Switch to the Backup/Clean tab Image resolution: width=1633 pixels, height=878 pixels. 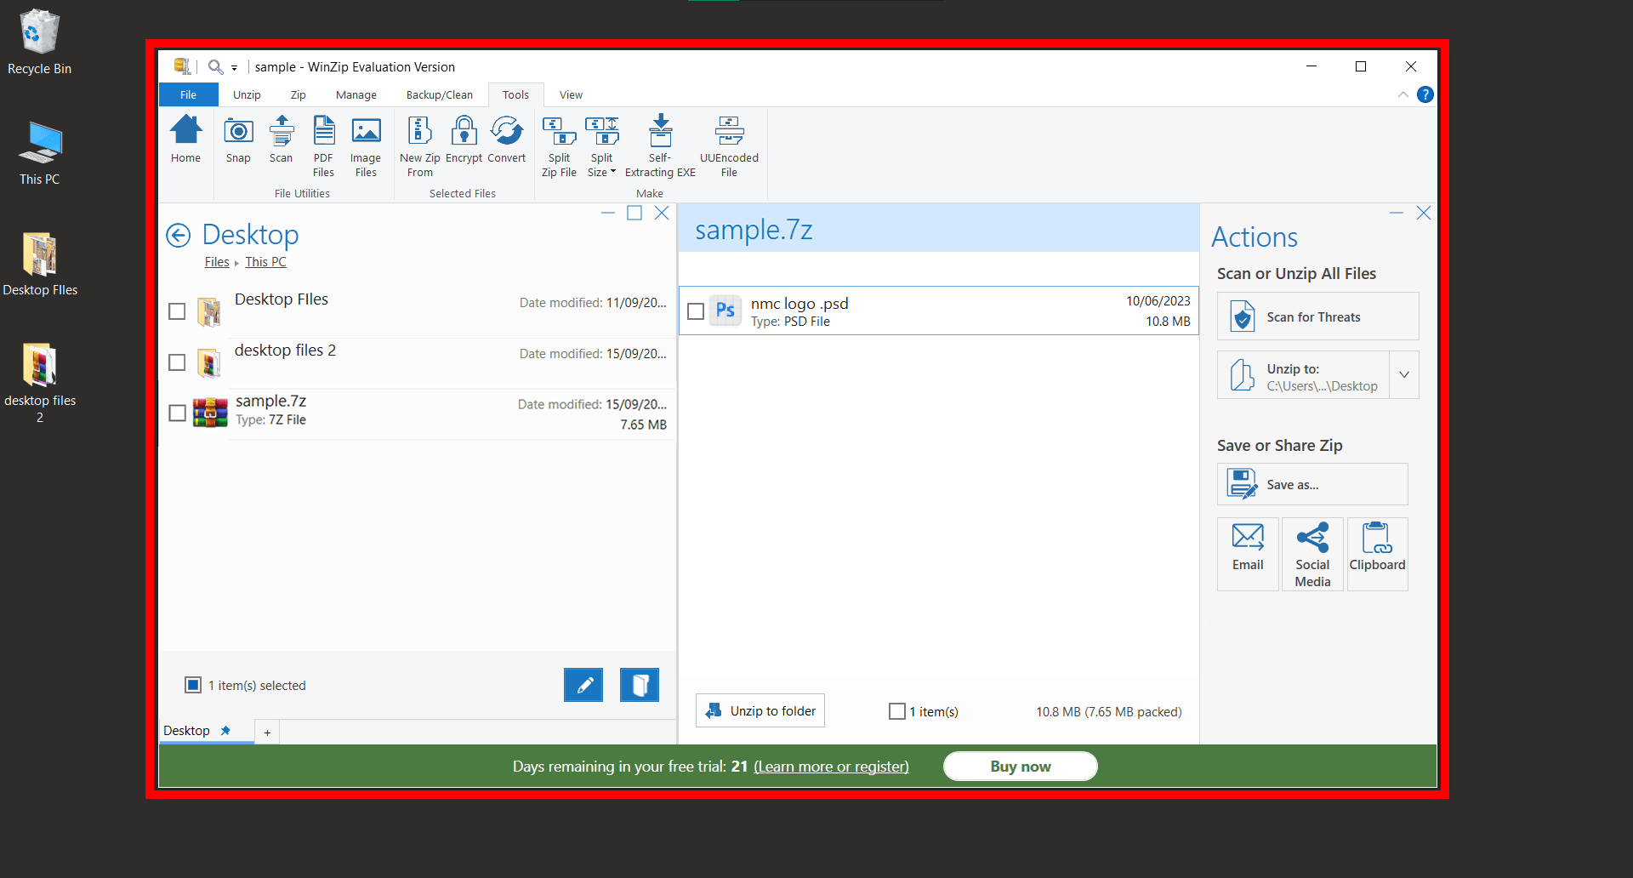tap(439, 94)
